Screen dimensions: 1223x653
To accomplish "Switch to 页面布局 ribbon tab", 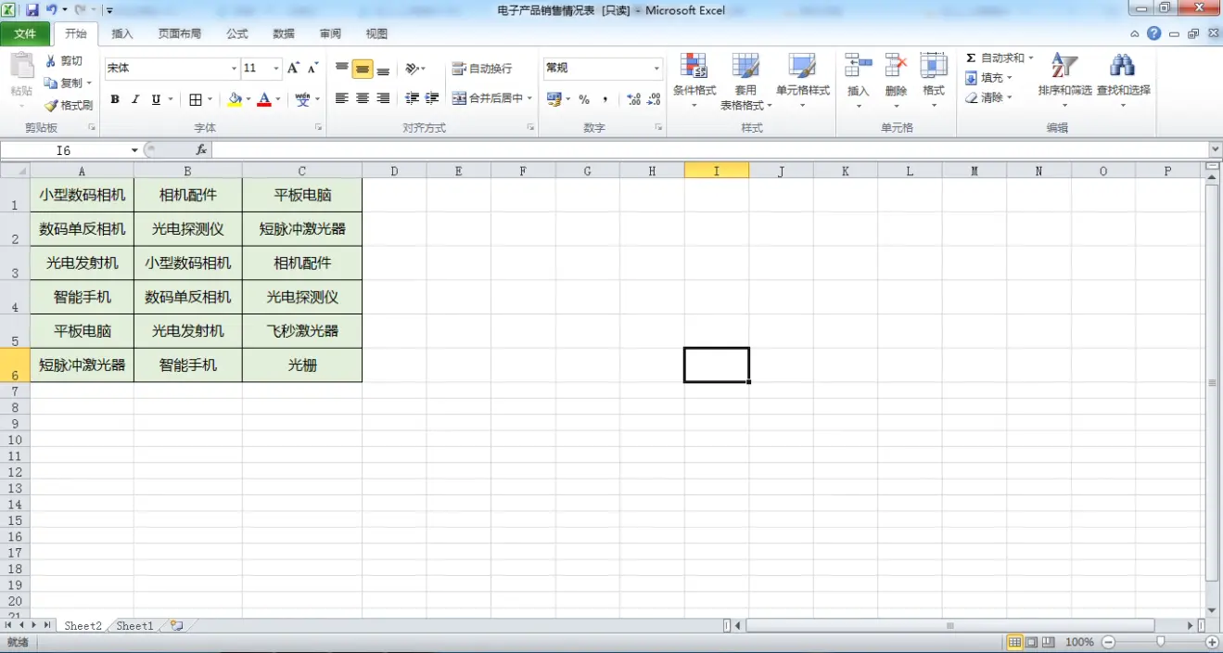I will 179,33.
